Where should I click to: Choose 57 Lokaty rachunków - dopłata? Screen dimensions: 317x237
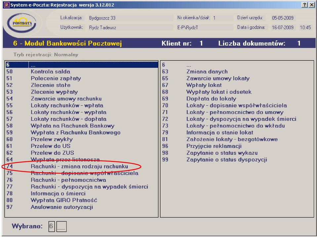pyautogui.click(x=81, y=119)
